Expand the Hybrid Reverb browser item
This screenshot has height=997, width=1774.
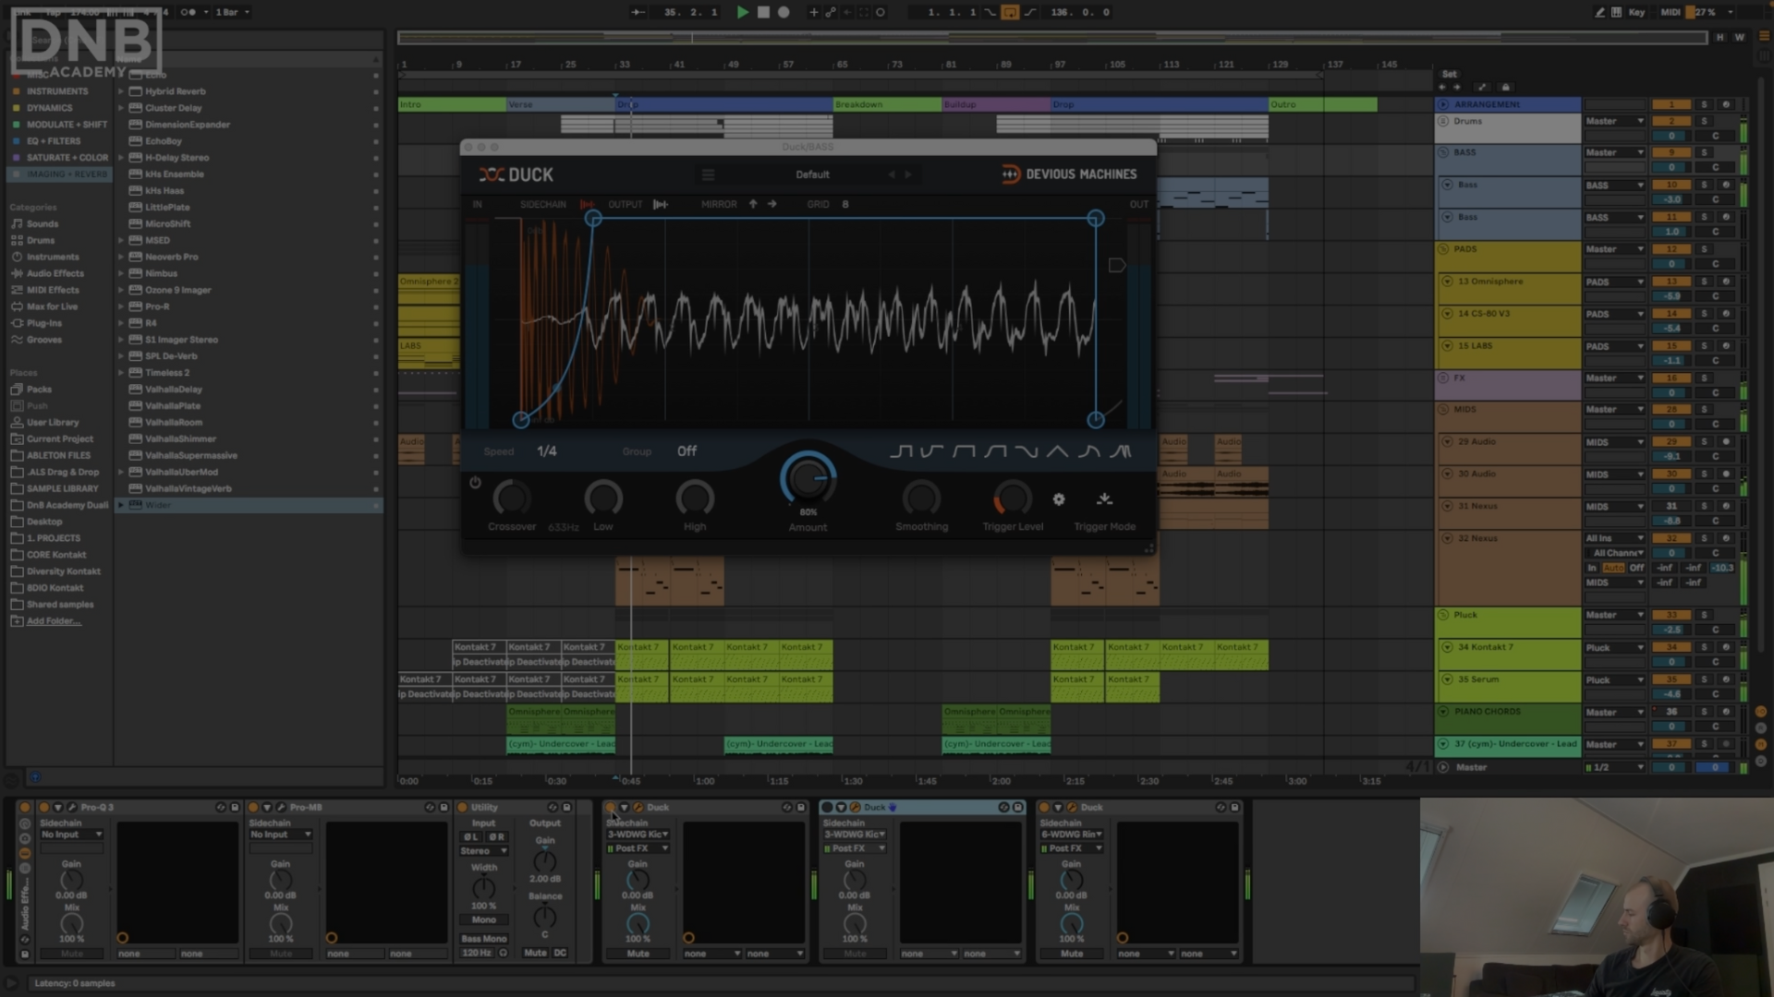point(120,91)
